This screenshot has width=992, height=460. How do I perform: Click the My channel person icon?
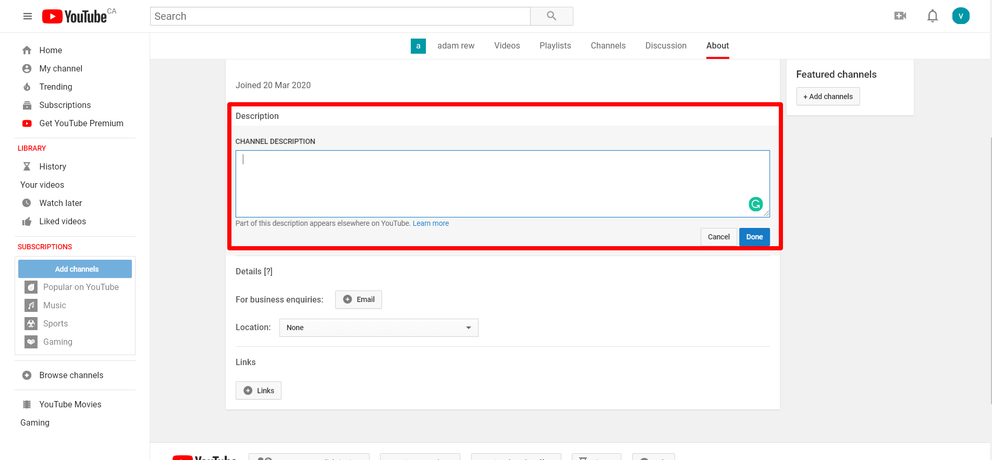click(27, 68)
